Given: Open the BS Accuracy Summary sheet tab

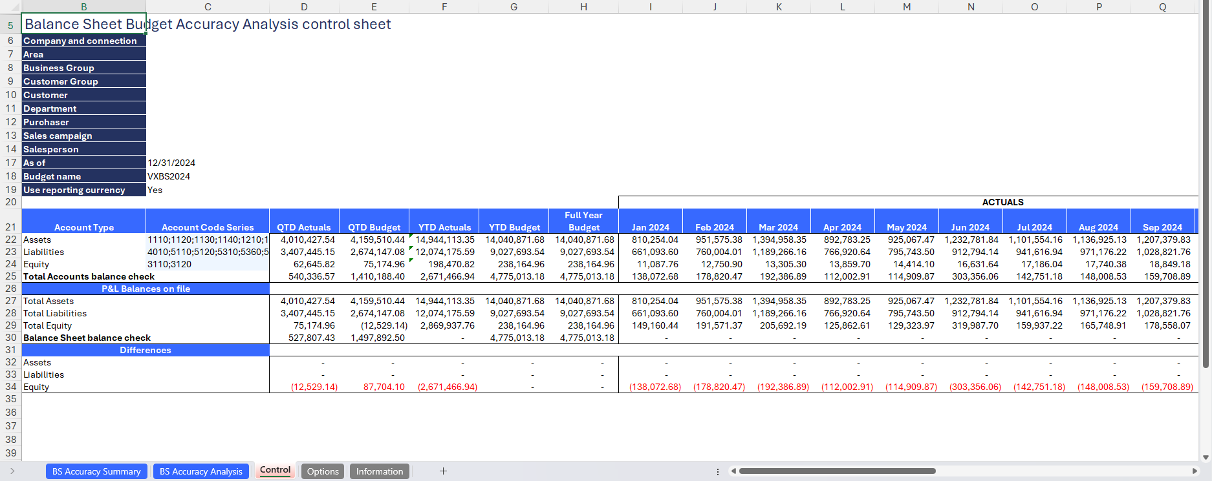Looking at the screenshot, I should [96, 471].
